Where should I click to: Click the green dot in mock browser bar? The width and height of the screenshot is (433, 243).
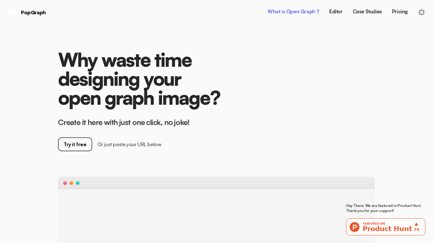[78, 183]
